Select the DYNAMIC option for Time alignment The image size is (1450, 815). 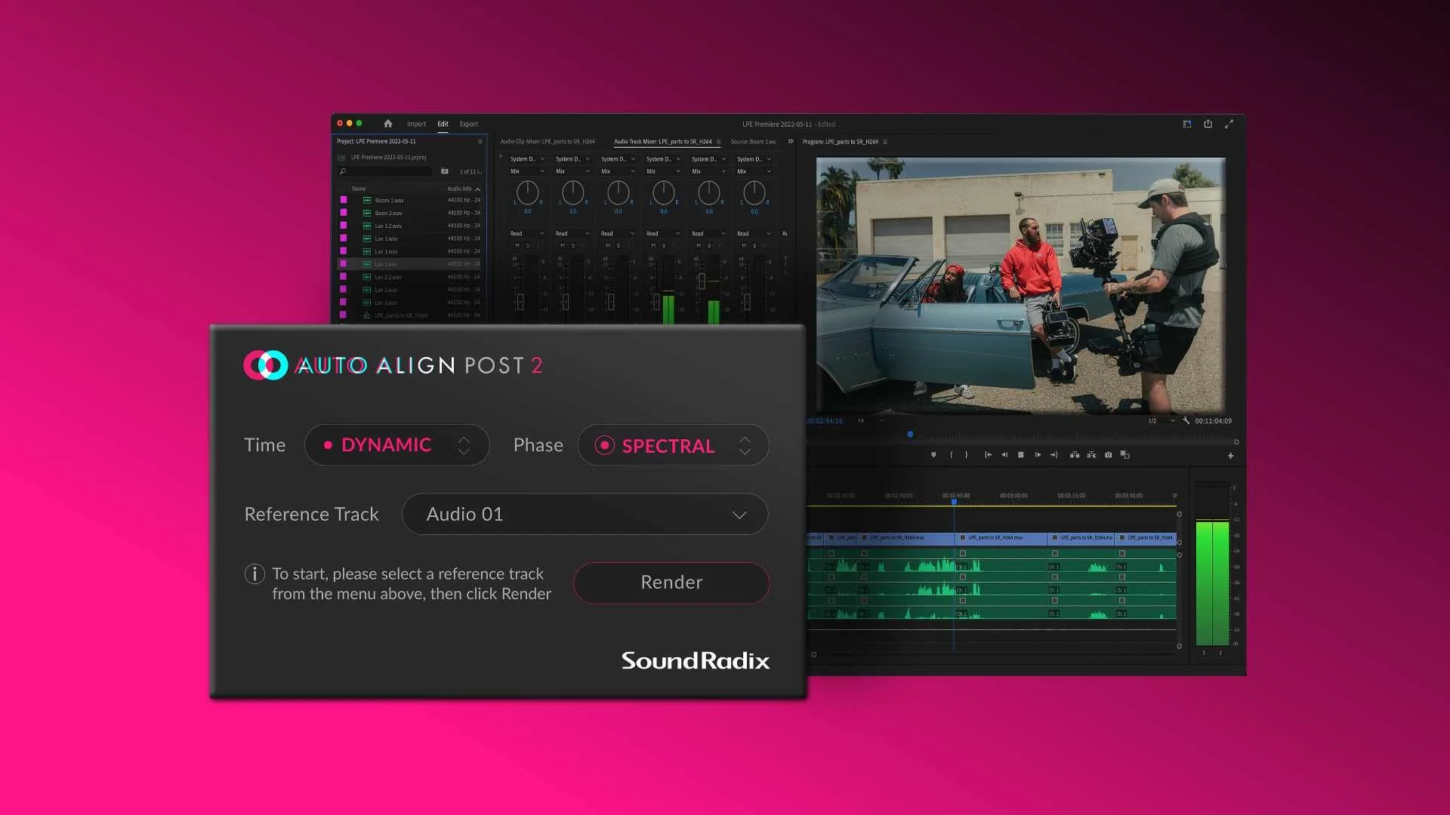coord(386,445)
